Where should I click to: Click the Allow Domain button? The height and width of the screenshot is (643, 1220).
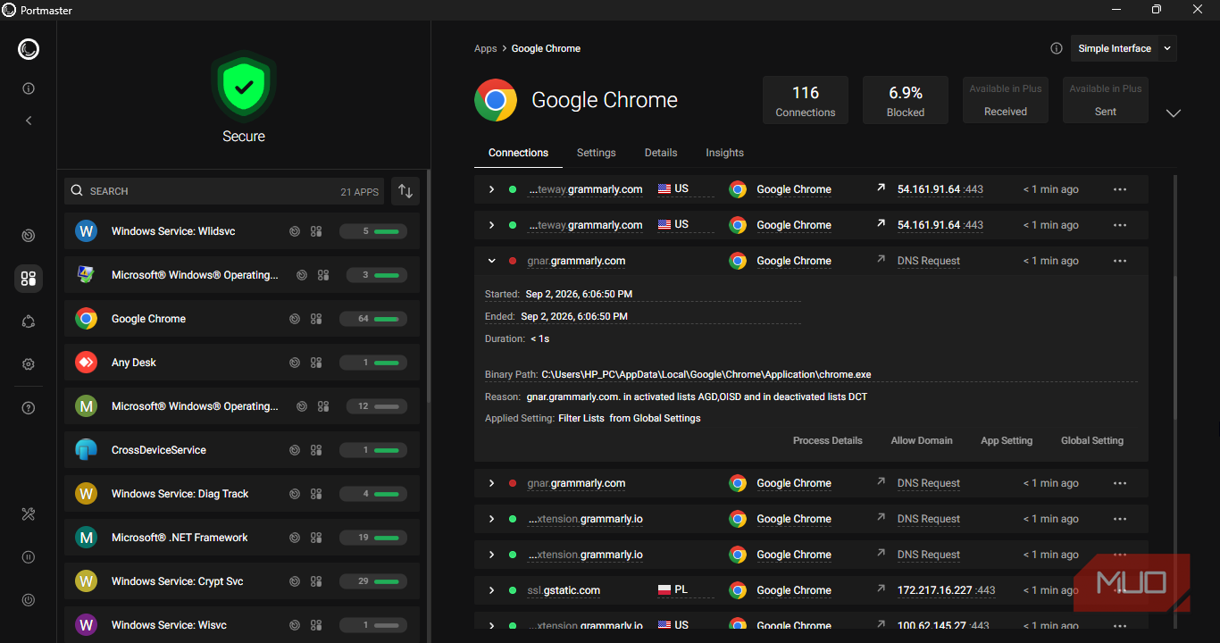coord(922,440)
